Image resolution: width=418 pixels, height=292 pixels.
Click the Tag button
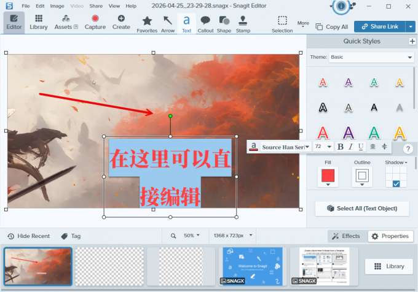(x=71, y=236)
